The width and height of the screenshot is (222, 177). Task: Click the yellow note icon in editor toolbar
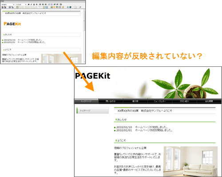coord(63,7)
